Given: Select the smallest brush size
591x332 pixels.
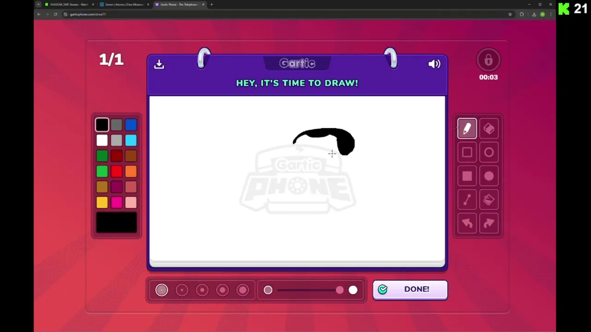Looking at the screenshot, I should pos(162,290).
